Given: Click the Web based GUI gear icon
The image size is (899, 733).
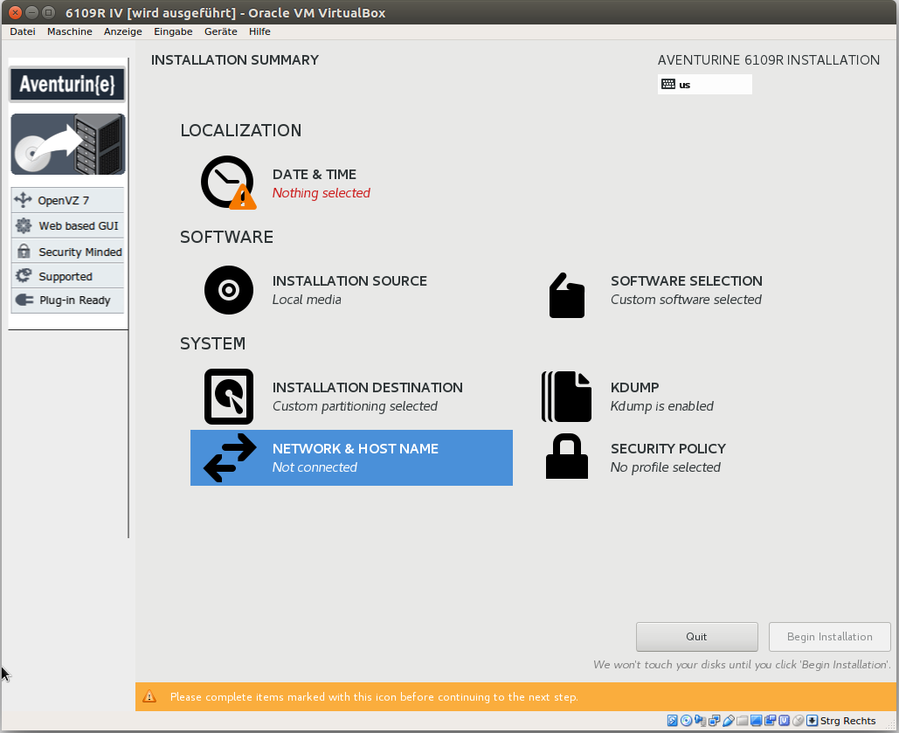Looking at the screenshot, I should [24, 225].
